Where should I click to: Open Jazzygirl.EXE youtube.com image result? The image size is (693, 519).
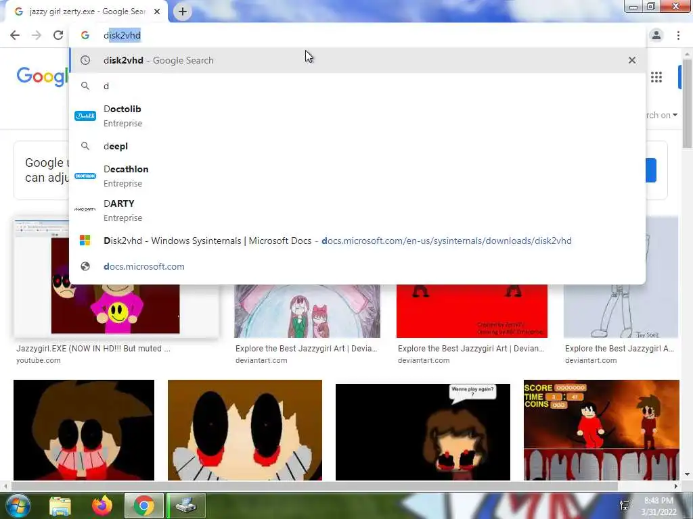tap(116, 309)
